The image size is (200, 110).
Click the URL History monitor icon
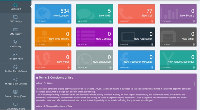[x=15, y=104]
